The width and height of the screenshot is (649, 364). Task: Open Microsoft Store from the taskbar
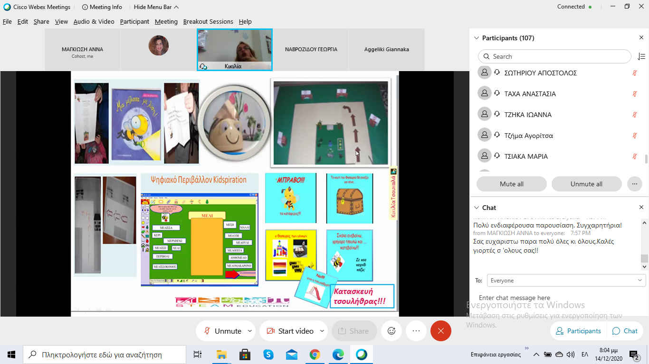click(x=245, y=355)
